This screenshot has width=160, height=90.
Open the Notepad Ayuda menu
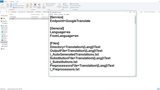click(68, 14)
